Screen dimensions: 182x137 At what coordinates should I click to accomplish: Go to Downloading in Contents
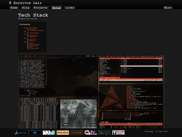click(x=34, y=33)
